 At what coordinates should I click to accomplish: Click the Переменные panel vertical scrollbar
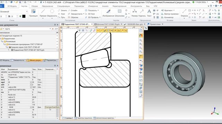tap(57, 94)
